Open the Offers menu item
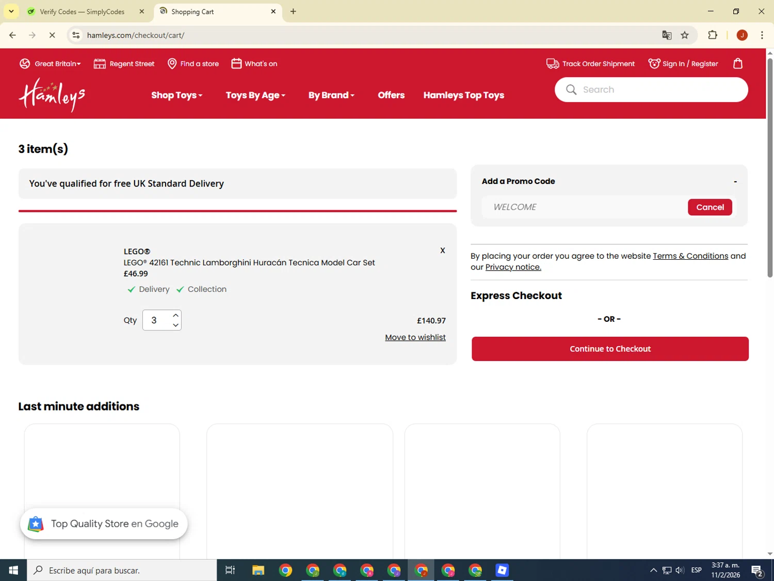The image size is (774, 581). click(x=391, y=95)
